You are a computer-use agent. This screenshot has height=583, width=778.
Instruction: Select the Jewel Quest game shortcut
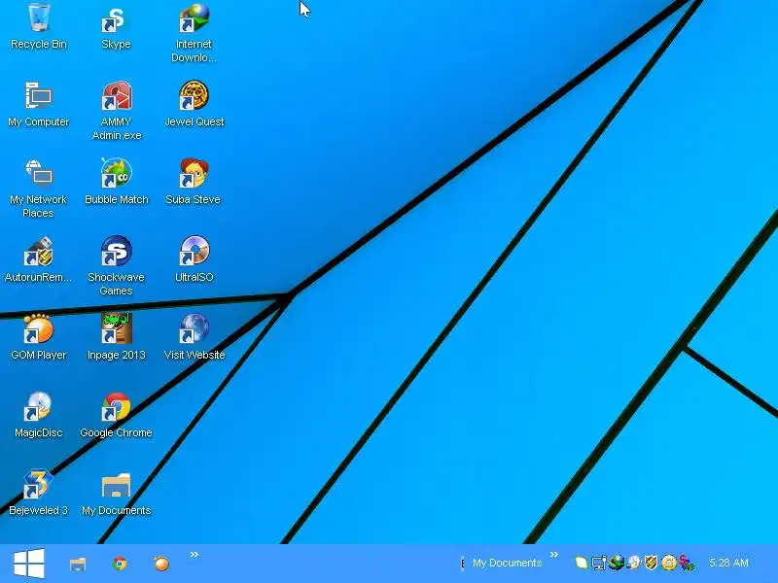(194, 105)
